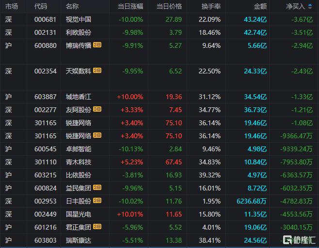Click net buy value -1.33亿

tap(302, 97)
